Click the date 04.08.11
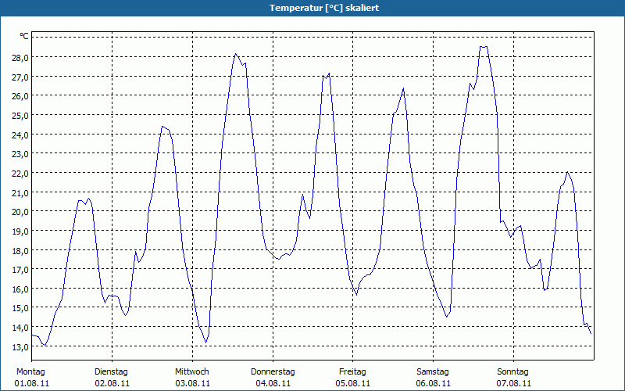This screenshot has height=391, width=625. point(273,384)
